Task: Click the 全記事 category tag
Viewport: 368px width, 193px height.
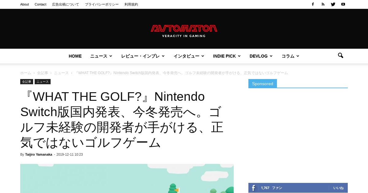Action: coord(27,82)
